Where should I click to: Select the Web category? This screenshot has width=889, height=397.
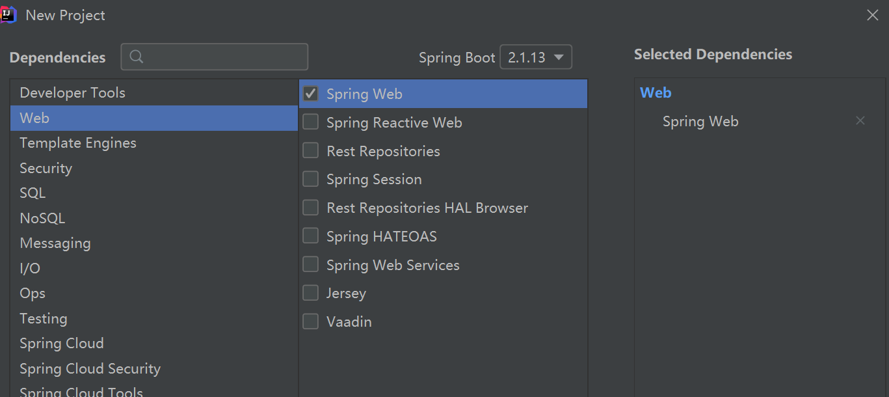coord(34,118)
